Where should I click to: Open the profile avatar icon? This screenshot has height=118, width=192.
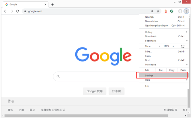pos(180,11)
